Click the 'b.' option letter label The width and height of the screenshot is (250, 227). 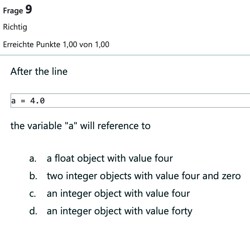(32, 177)
